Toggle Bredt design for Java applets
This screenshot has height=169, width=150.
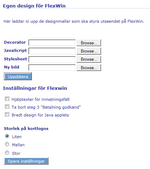tap(7, 114)
